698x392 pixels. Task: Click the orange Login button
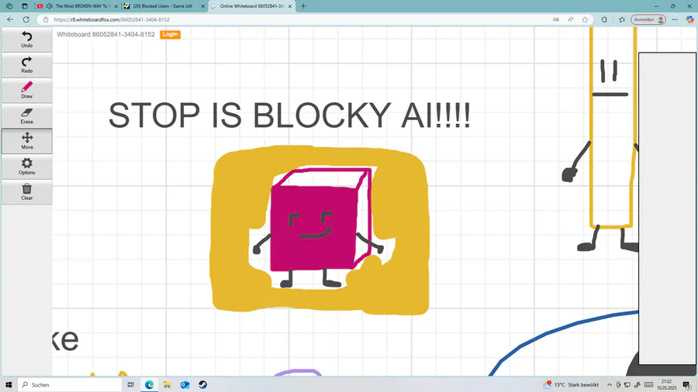coord(170,34)
